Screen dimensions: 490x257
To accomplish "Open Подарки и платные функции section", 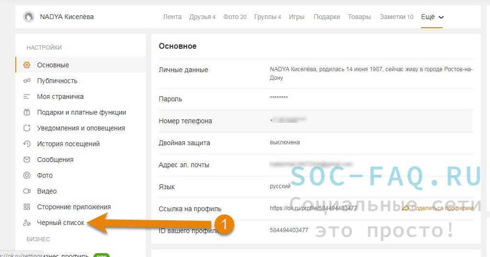I will point(80,112).
